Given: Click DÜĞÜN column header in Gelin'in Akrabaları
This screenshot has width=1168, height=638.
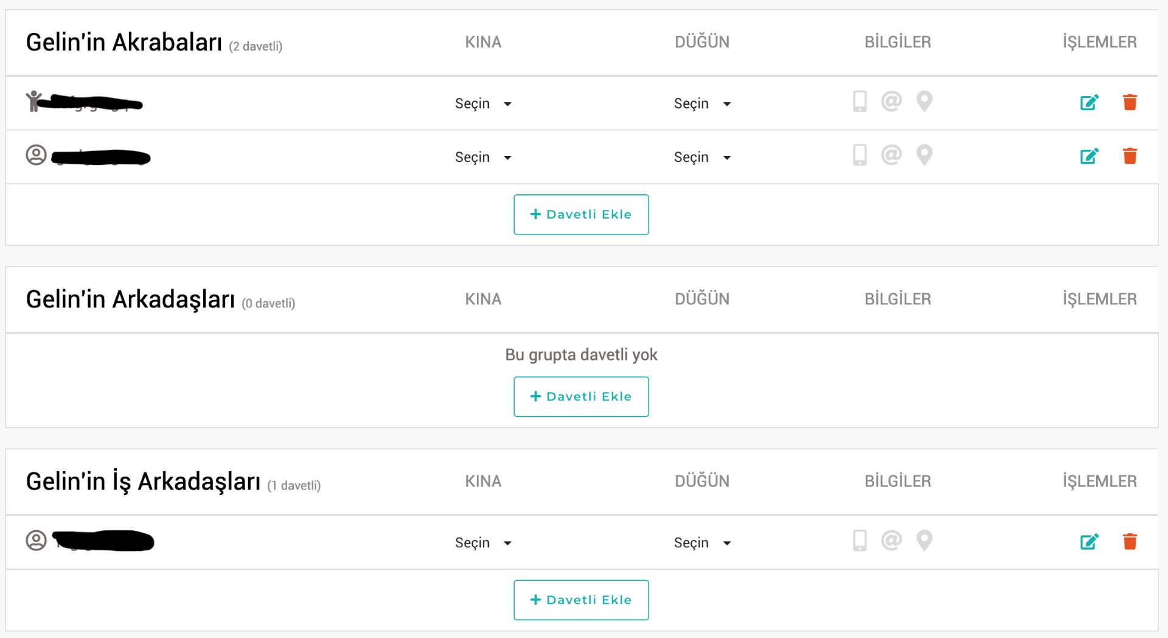Looking at the screenshot, I should pyautogui.click(x=702, y=41).
